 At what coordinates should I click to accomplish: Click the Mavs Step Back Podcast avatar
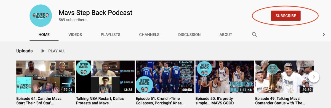(41, 16)
